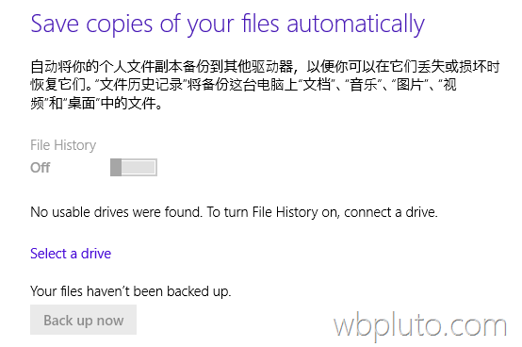Click the File History label text
Screen dimensions: 522x347
pyautogui.click(x=63, y=145)
